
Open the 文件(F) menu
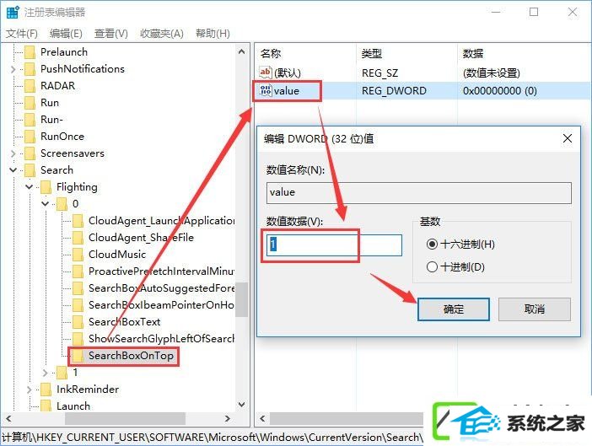[x=22, y=34]
